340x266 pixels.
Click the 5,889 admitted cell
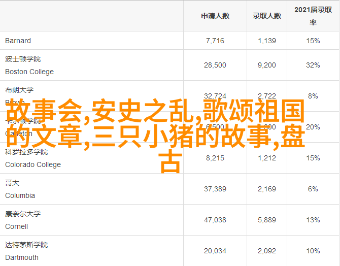pos(267,220)
